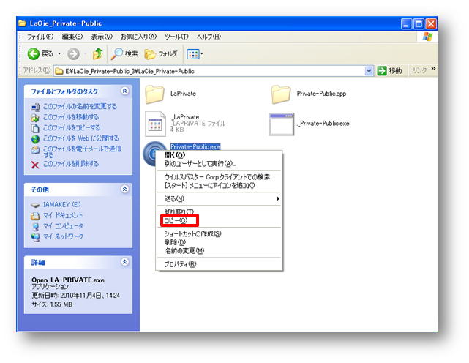Click the リンク links toolbar label
The image size is (469, 363).
point(419,71)
